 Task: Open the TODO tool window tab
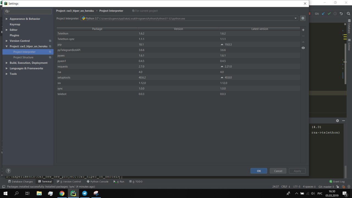coord(136,182)
